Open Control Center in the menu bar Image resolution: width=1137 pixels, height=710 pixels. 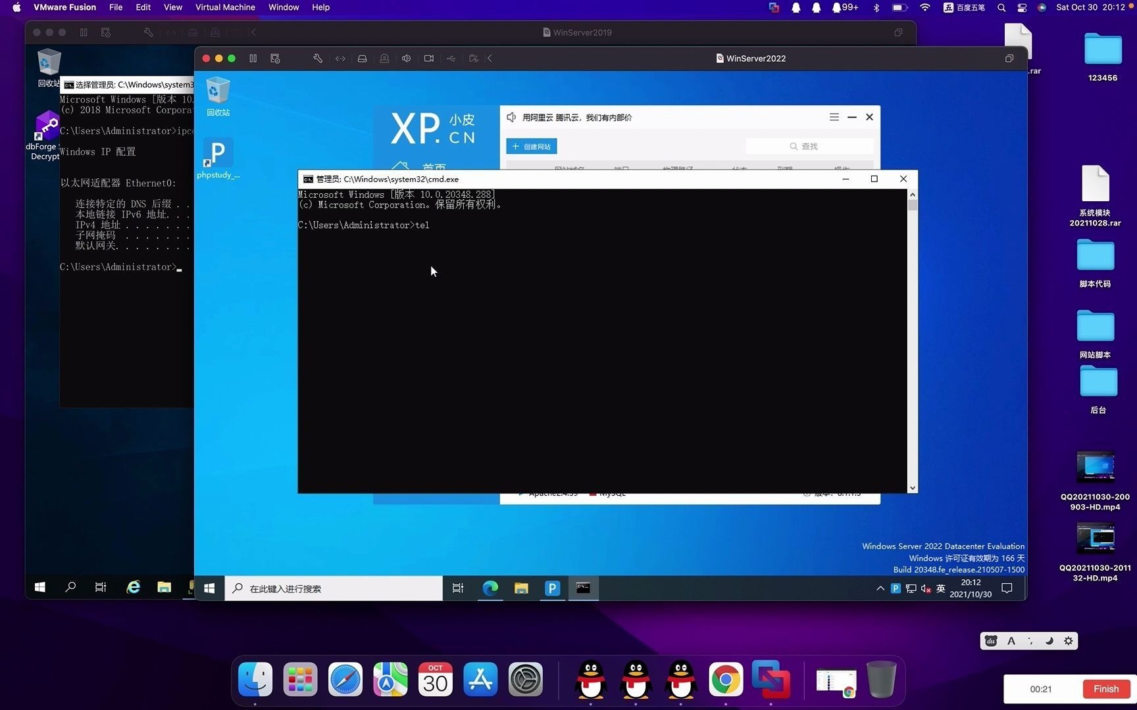click(1022, 7)
